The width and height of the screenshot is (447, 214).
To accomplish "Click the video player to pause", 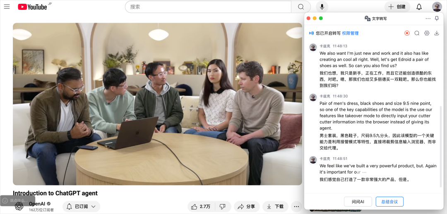I will click(x=157, y=104).
